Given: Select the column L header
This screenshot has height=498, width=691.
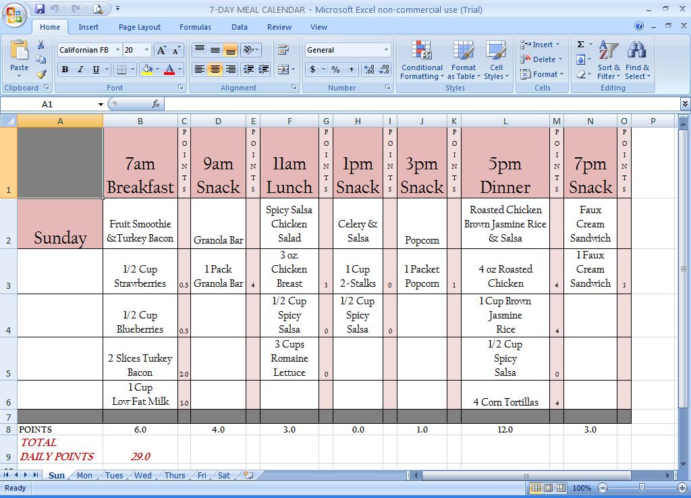Looking at the screenshot, I should pos(505,121).
